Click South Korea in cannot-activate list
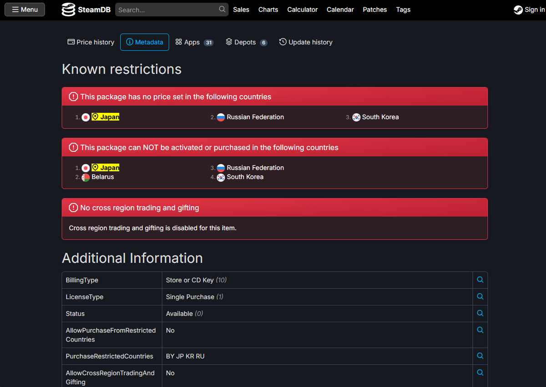 (245, 177)
